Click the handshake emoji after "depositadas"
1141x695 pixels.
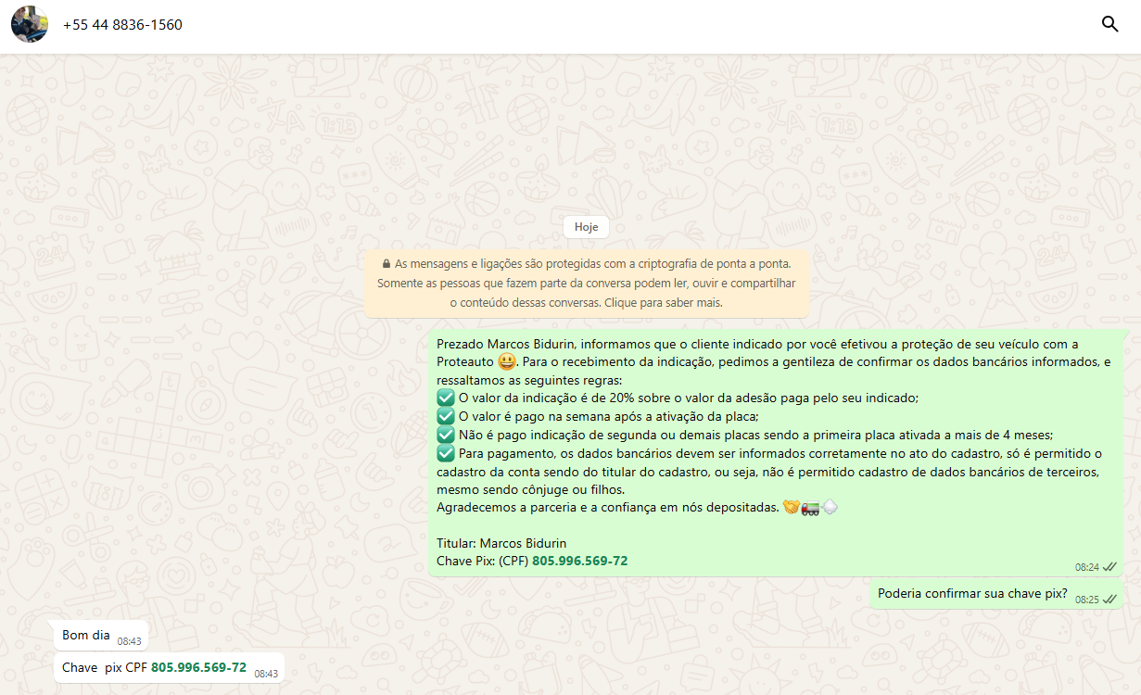(x=791, y=507)
